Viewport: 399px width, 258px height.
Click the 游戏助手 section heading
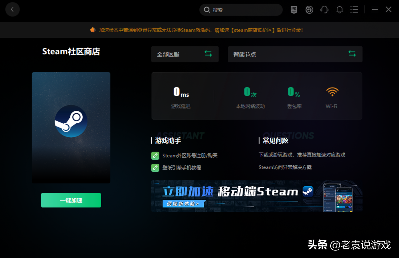click(168, 141)
